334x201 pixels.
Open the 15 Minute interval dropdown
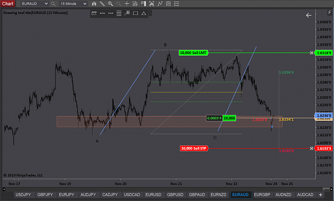coord(73,4)
